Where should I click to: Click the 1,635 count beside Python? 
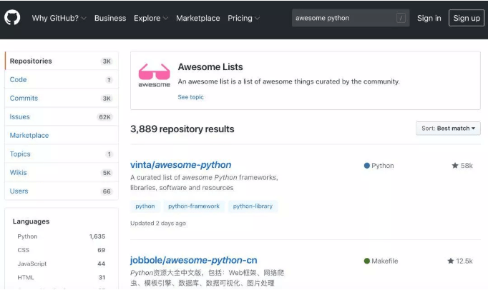97,236
